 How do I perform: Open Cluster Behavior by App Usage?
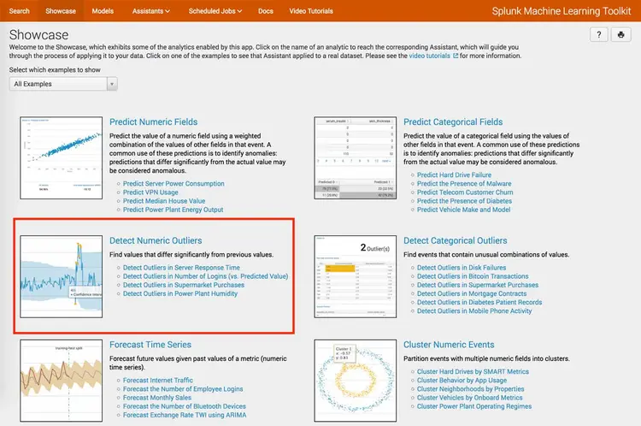pyautogui.click(x=462, y=380)
